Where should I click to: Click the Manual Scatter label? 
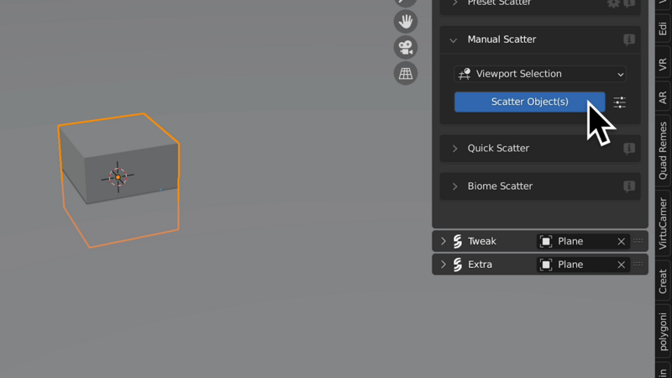click(501, 39)
